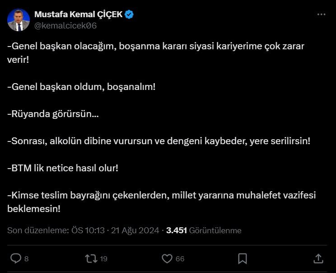This screenshot has height=273, width=336.
Task: Like the tweet with the heart icon
Action: click(167, 258)
